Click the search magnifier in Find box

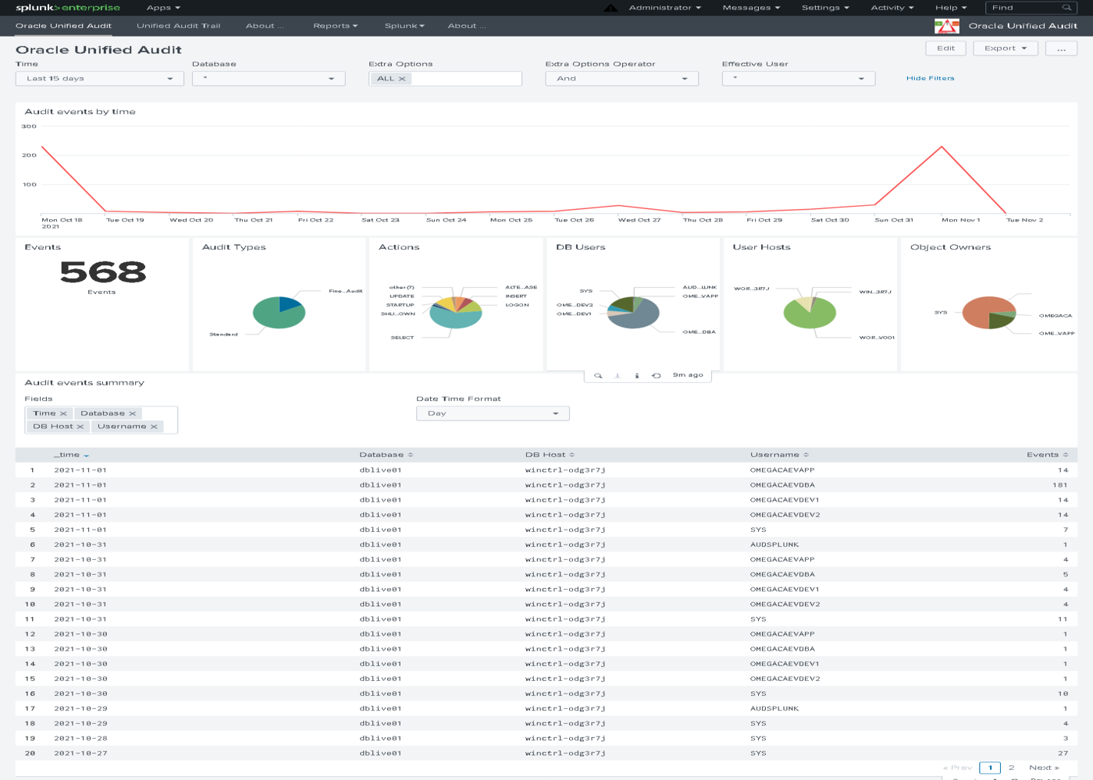[1066, 8]
